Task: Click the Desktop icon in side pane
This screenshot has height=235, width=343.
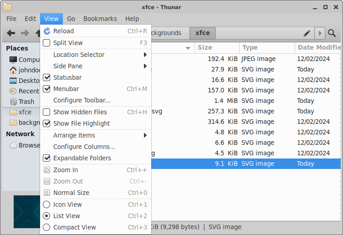Action: pos(13,81)
